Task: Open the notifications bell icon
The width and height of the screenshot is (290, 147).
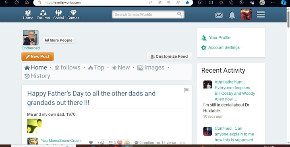Action: 232,15
